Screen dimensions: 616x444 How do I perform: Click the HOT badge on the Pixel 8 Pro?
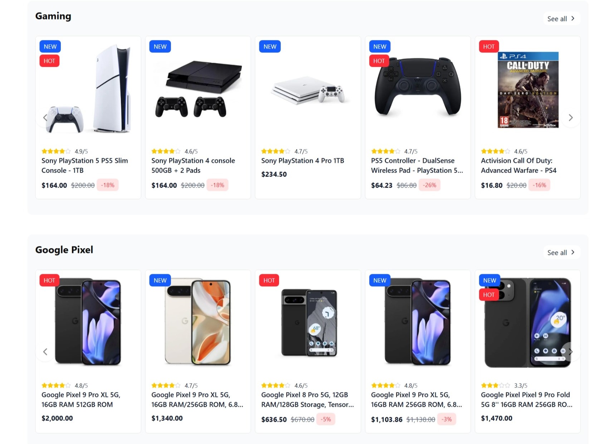(x=269, y=280)
